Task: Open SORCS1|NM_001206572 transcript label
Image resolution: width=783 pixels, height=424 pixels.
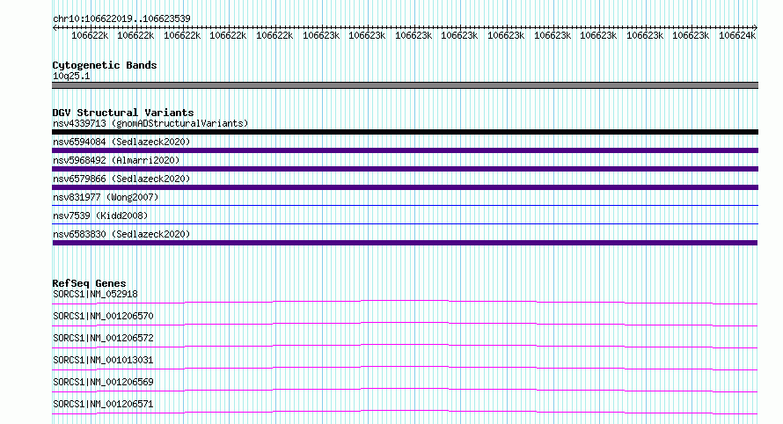Action: click(x=103, y=338)
